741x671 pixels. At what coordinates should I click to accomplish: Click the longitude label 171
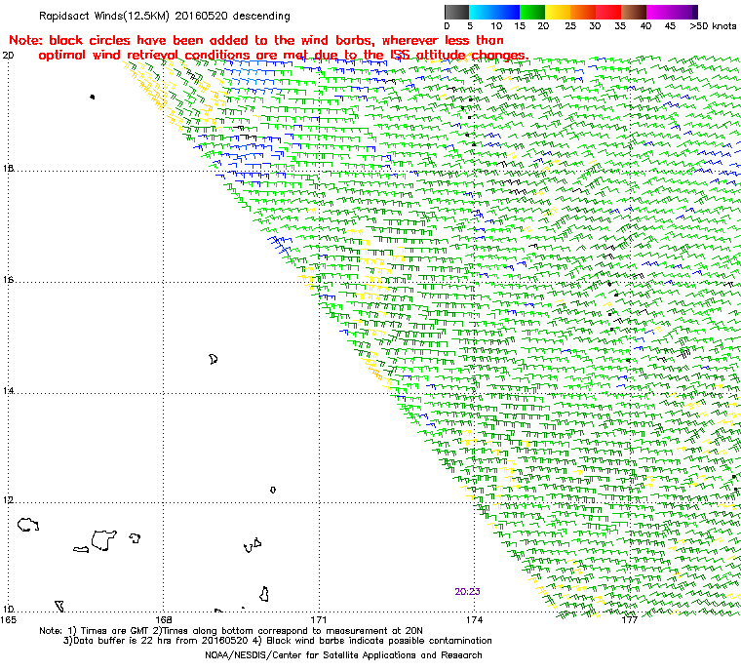[x=319, y=619]
